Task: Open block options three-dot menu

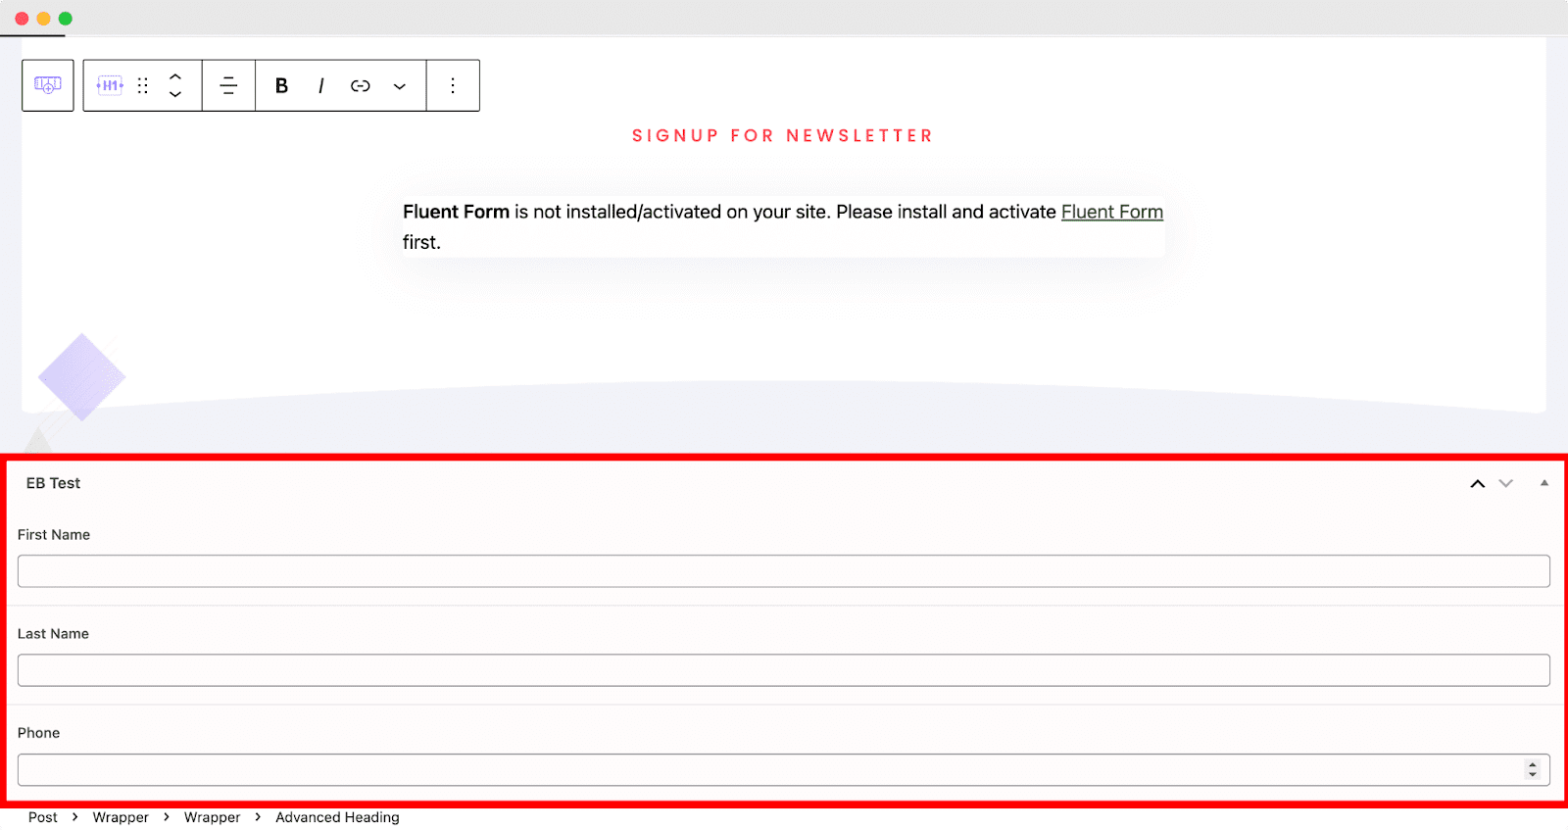Action: (x=453, y=85)
